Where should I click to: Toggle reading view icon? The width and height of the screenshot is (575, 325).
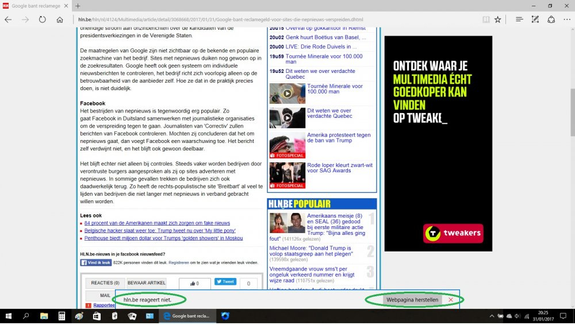tap(486, 20)
